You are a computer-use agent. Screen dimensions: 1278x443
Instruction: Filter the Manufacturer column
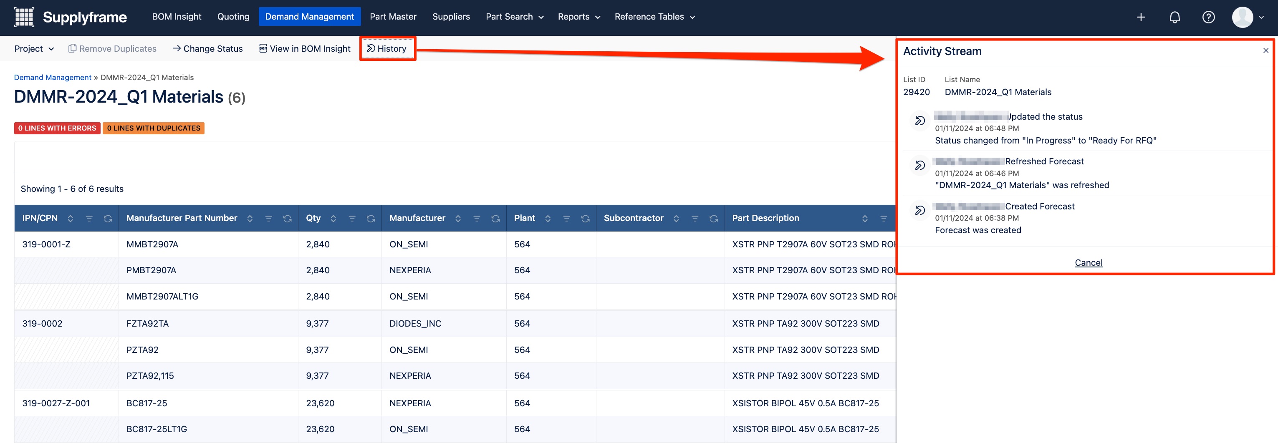click(476, 219)
